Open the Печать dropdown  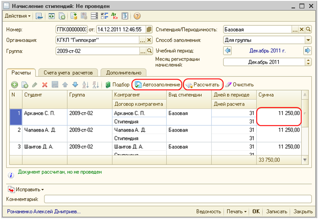(236, 212)
